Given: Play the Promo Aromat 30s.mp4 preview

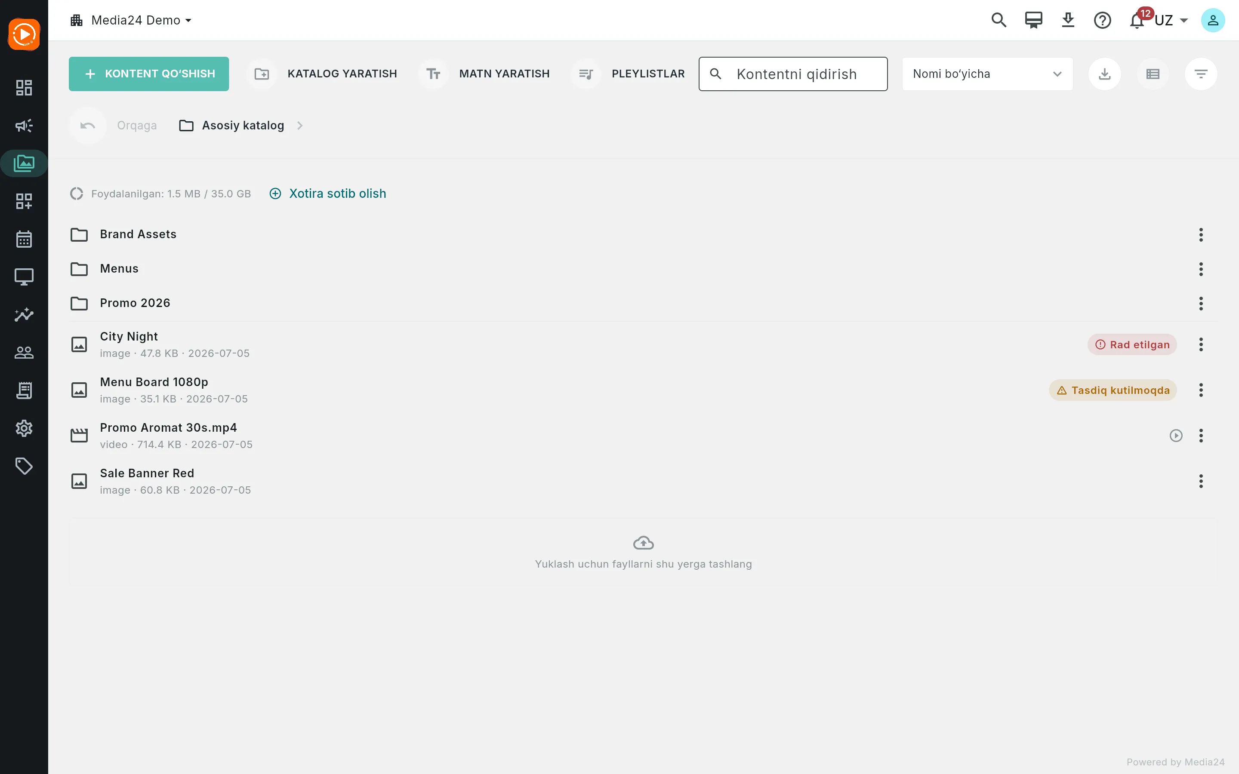Looking at the screenshot, I should 1176,436.
